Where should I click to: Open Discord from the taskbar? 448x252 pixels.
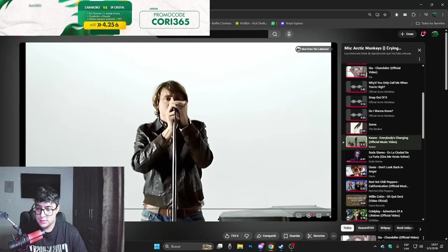click(x=260, y=246)
